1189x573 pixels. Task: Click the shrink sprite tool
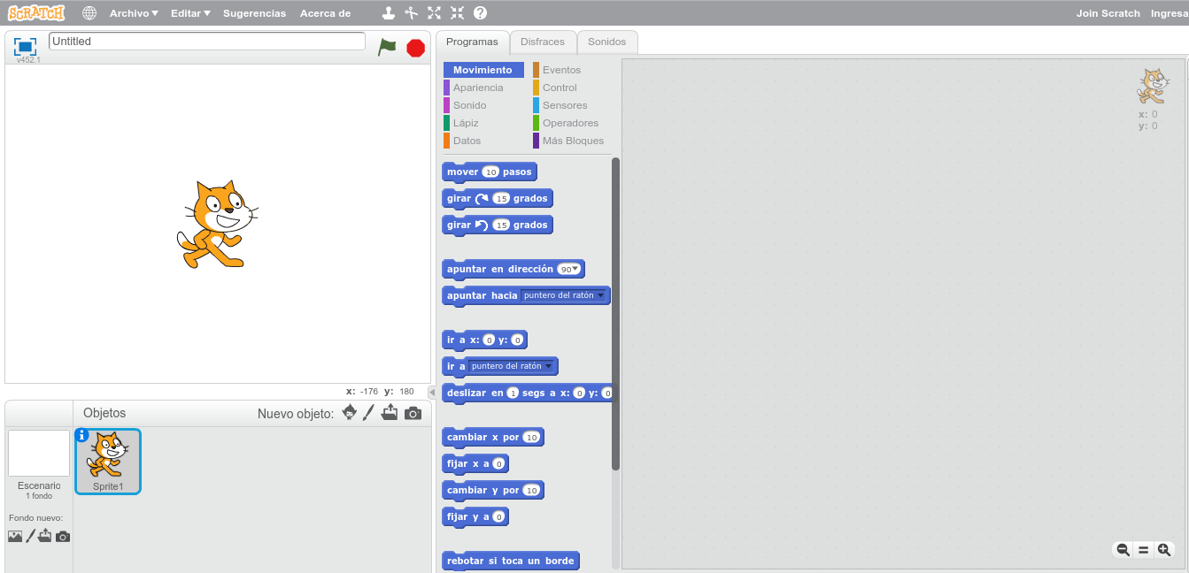[457, 13]
